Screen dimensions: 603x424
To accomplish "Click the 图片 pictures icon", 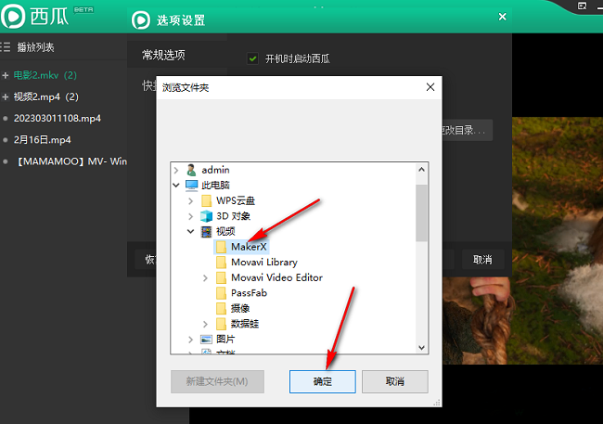I will click(206, 339).
